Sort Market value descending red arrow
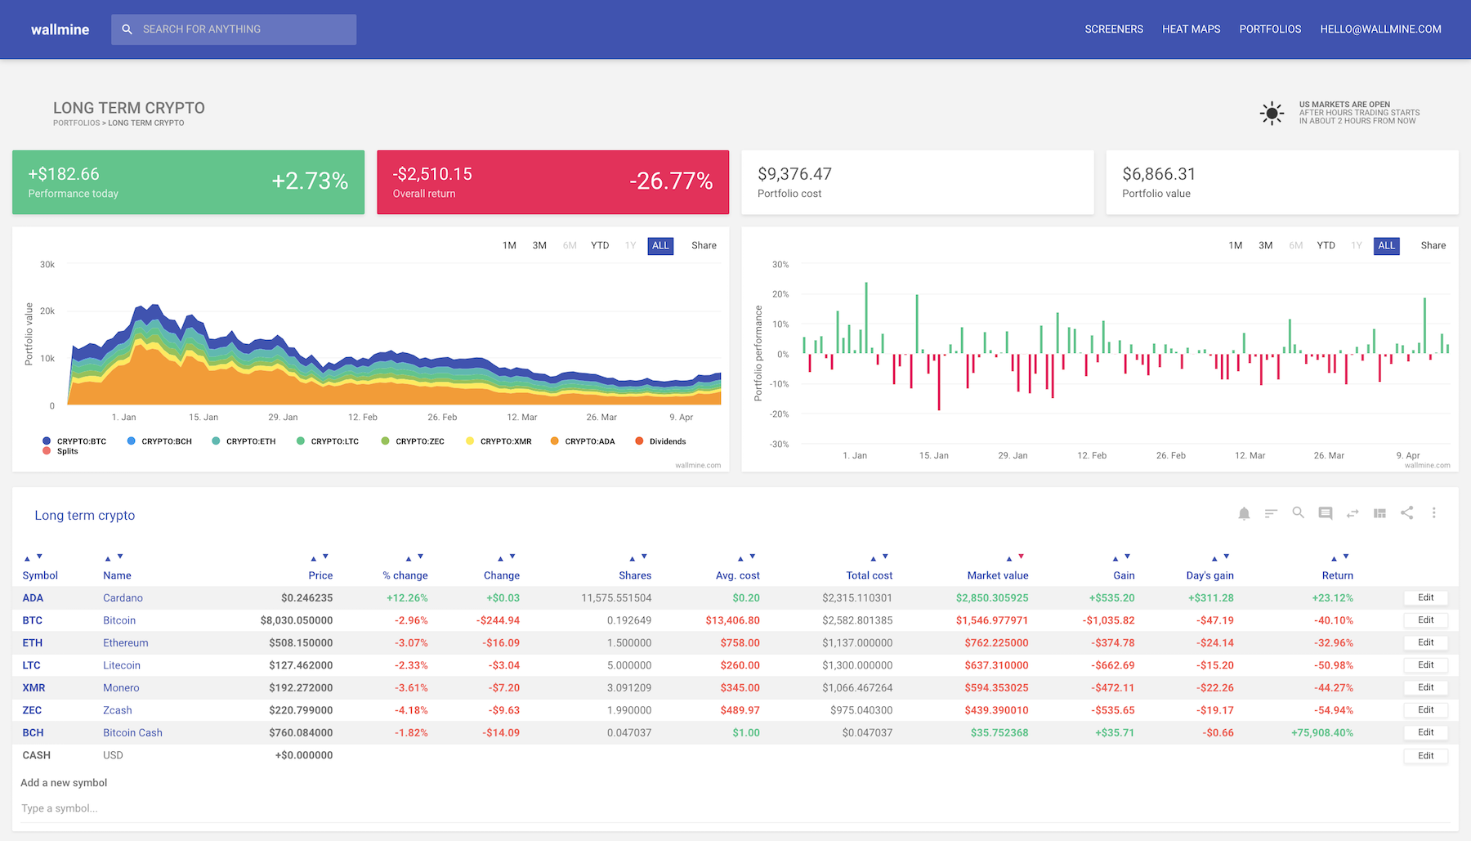Image resolution: width=1471 pixels, height=841 pixels. [x=1021, y=557]
